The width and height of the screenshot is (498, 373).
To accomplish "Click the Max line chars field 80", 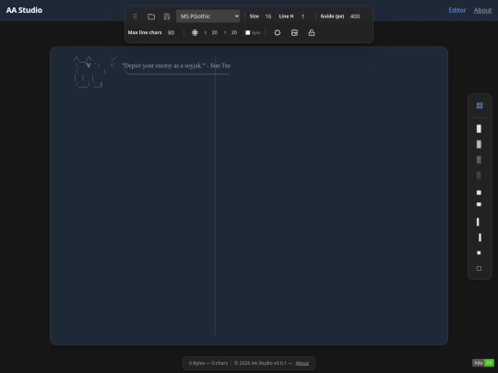I will (172, 32).
